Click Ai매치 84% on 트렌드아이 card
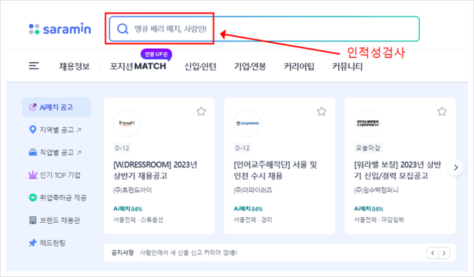The width and height of the screenshot is (474, 277). coord(128,209)
